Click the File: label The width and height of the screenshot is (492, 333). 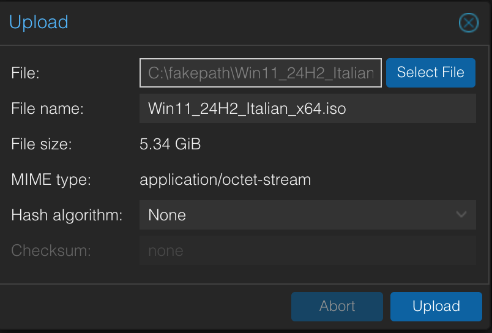(26, 73)
